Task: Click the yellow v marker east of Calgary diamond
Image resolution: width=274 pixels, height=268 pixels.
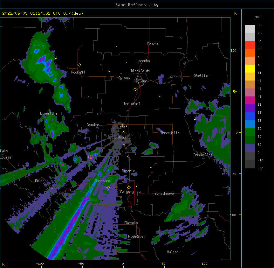Action: coord(136,186)
